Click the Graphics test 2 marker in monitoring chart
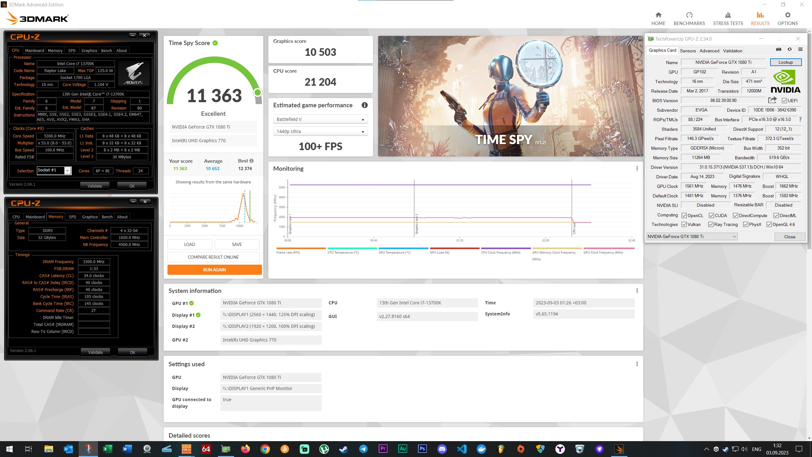 click(414, 208)
